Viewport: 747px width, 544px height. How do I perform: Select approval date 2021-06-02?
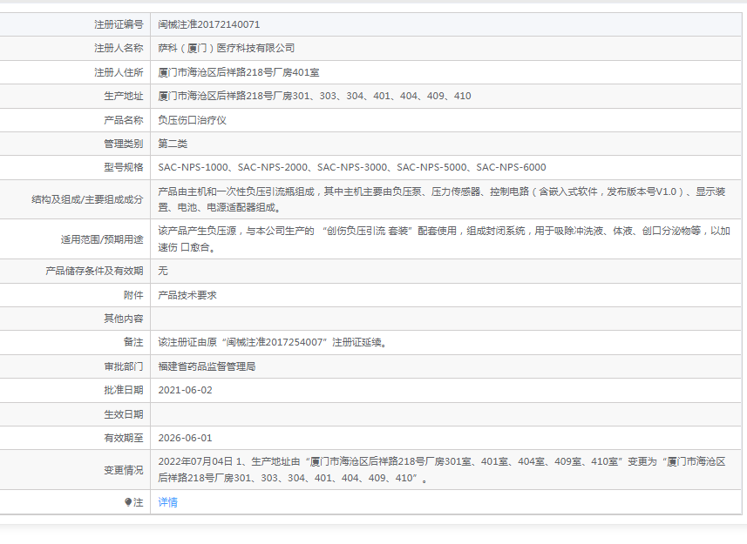tap(185, 391)
